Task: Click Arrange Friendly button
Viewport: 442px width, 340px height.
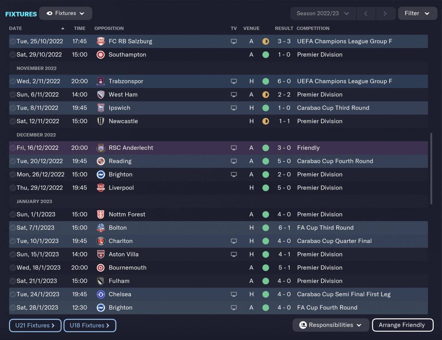Action: pos(402,325)
